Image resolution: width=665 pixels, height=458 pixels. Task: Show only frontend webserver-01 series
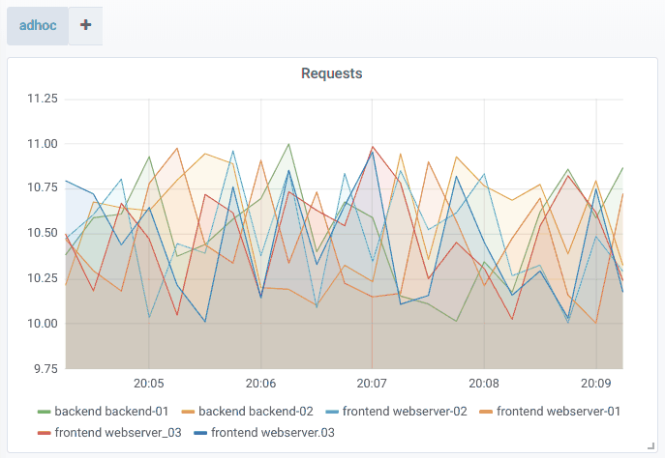tap(558, 412)
